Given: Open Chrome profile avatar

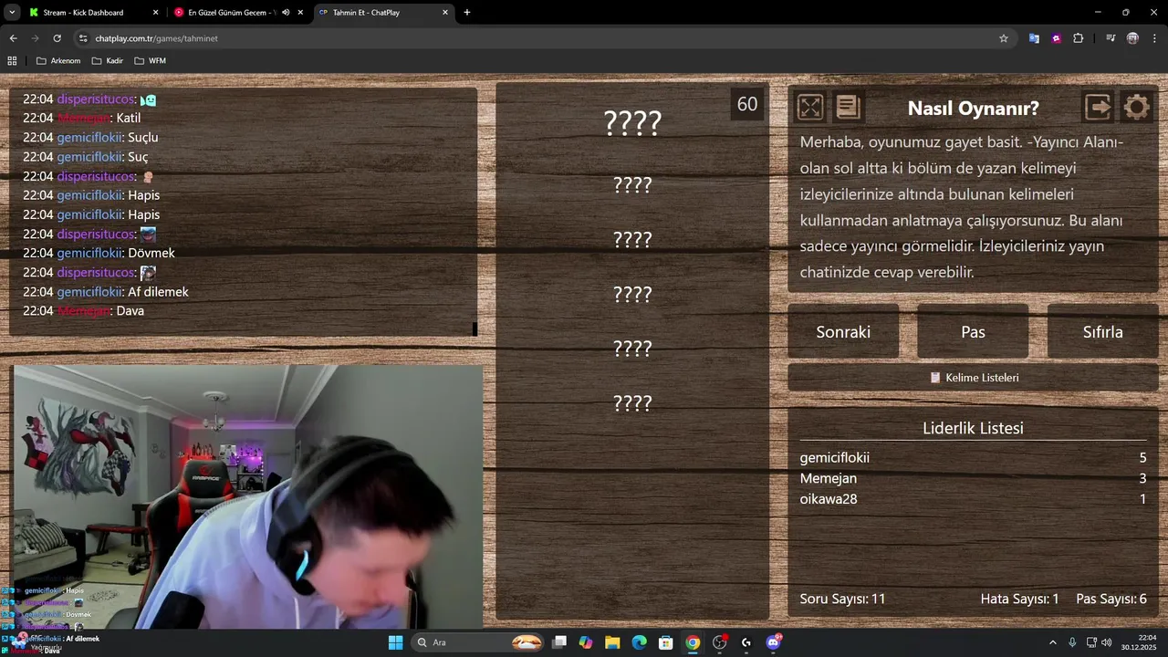Looking at the screenshot, I should tap(1132, 38).
